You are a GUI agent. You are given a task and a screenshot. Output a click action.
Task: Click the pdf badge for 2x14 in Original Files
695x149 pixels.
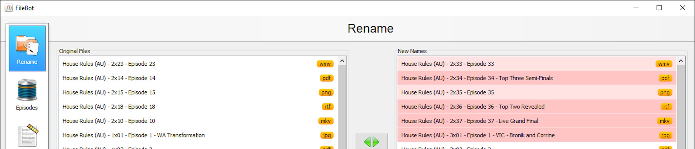327,78
